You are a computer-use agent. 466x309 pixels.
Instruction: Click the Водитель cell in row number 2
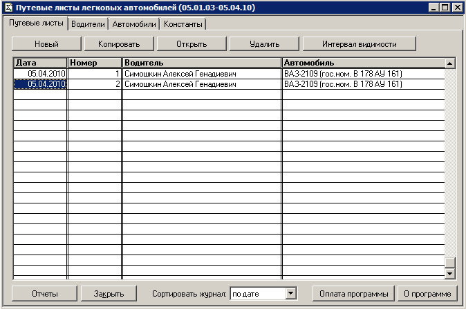pyautogui.click(x=201, y=84)
